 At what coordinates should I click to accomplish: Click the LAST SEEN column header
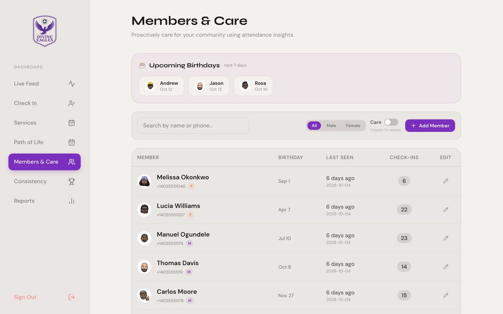(x=340, y=158)
